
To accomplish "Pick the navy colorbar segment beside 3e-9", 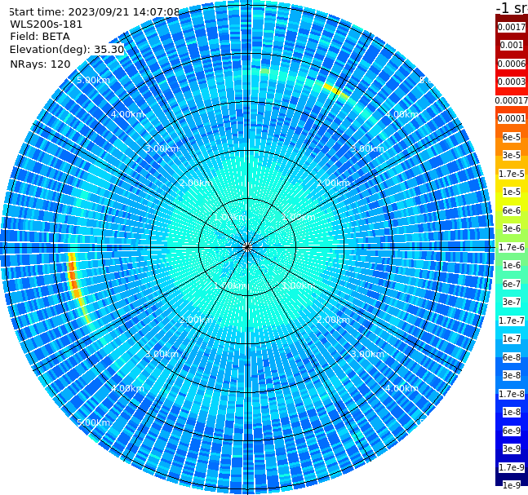I will (499, 449).
